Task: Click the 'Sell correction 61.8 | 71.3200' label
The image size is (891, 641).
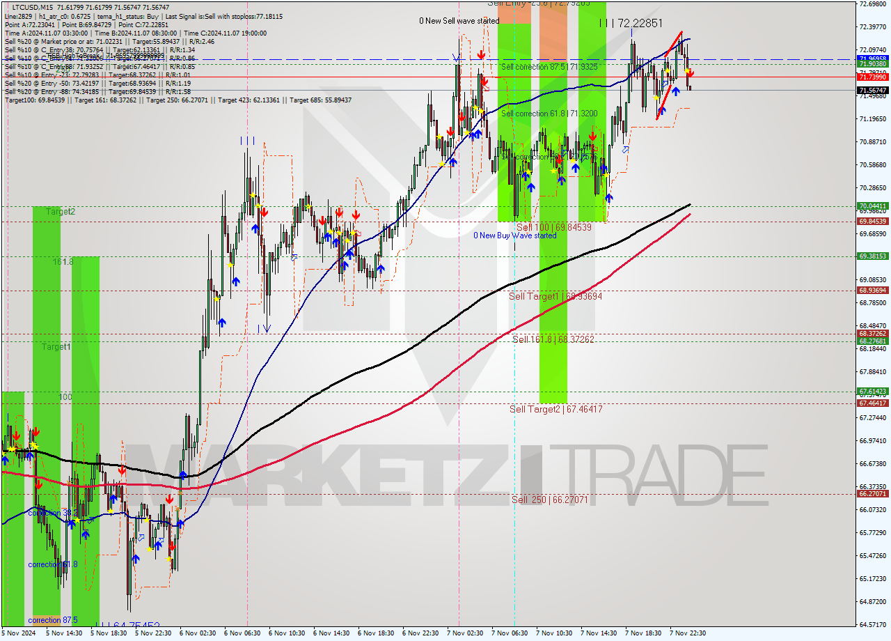Action: click(x=549, y=114)
